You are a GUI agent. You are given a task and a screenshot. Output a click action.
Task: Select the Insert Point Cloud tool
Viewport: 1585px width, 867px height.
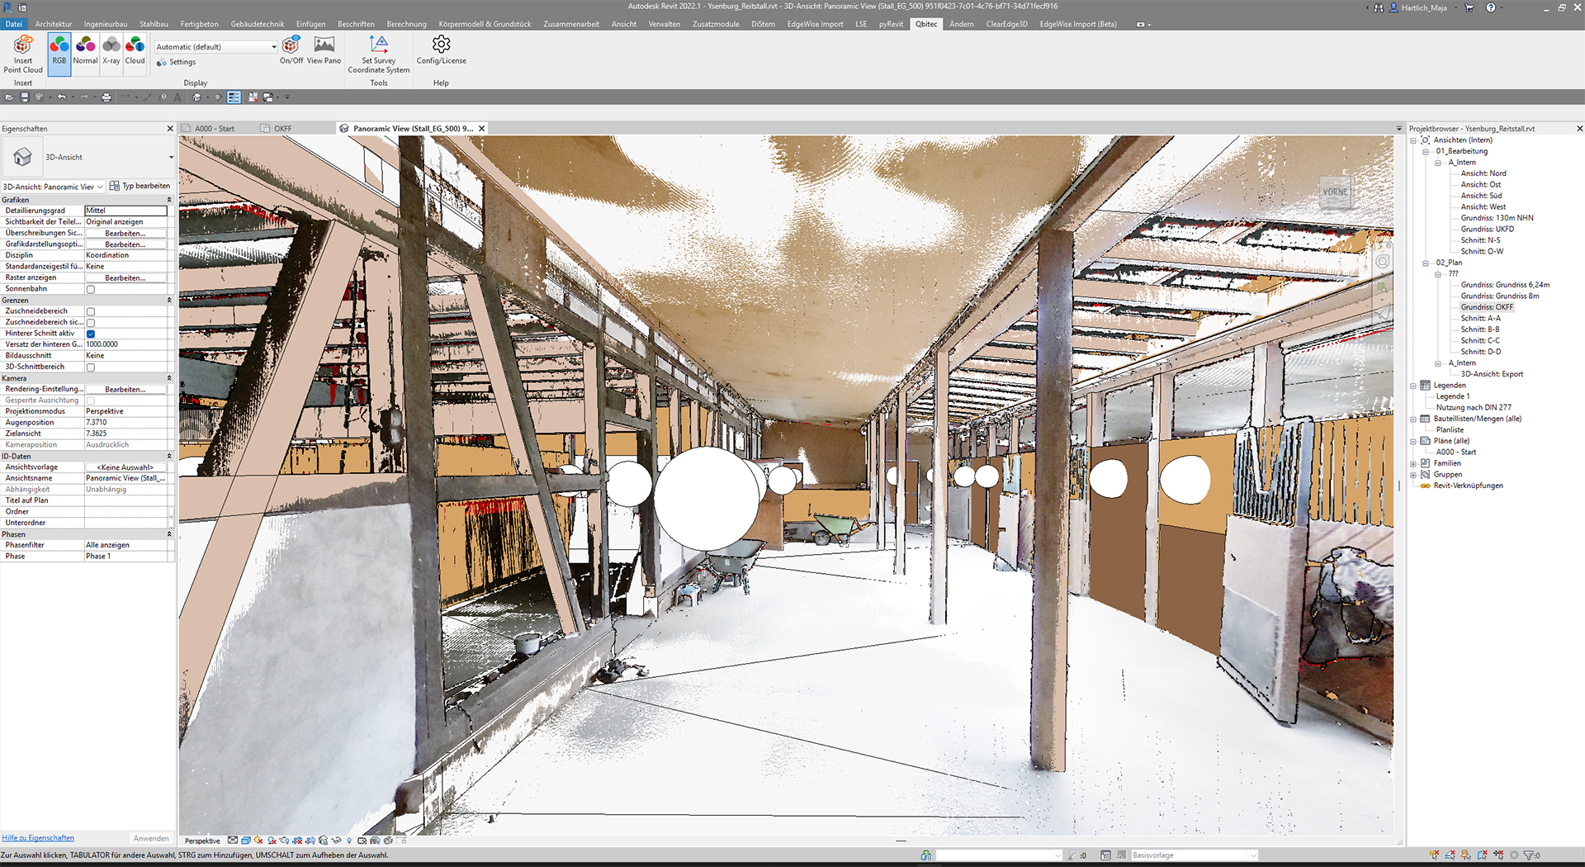click(22, 53)
